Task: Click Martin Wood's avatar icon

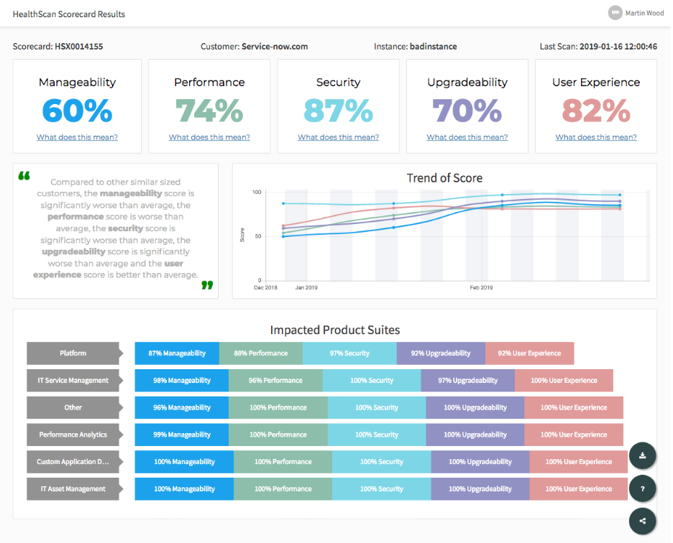Action: click(615, 13)
